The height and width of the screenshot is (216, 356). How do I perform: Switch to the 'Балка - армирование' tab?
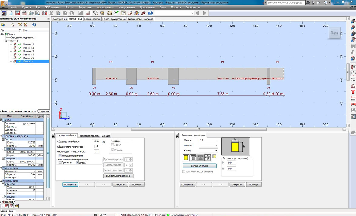[114, 19]
